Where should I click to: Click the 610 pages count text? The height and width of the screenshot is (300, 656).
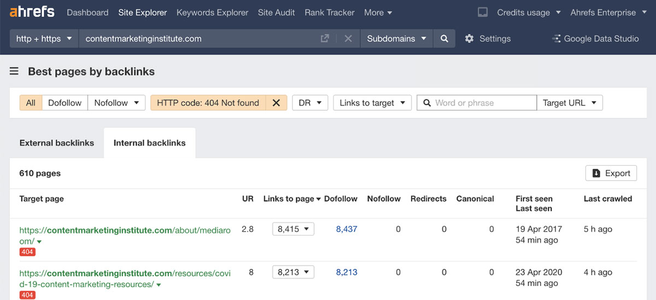tap(40, 173)
